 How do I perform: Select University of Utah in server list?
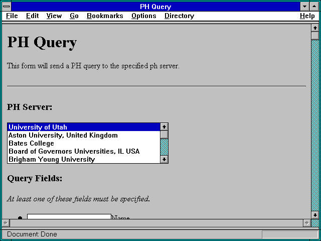pos(84,127)
